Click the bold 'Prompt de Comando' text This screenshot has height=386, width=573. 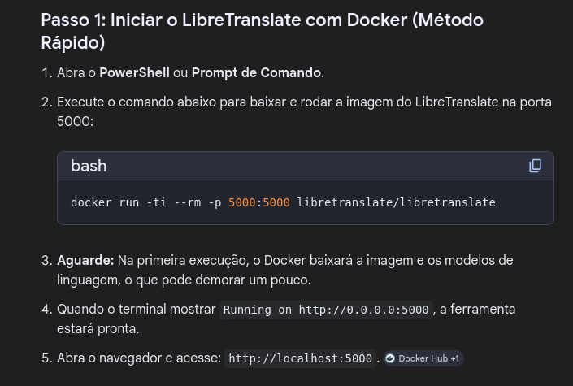(256, 73)
